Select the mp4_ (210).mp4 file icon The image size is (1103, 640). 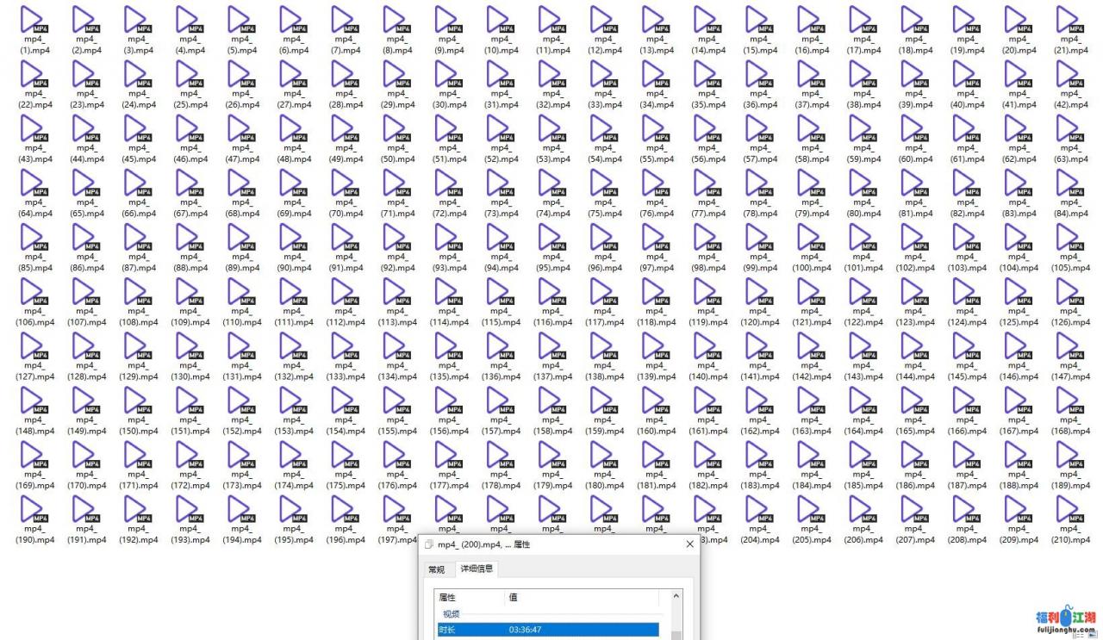[1069, 511]
